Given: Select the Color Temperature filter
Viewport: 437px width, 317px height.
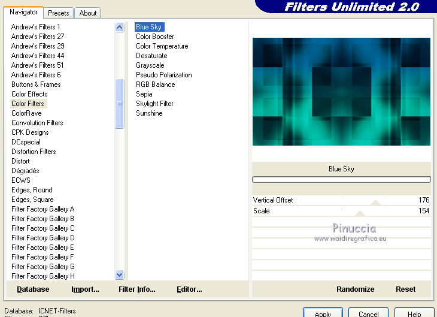Looking at the screenshot, I should (x=162, y=46).
